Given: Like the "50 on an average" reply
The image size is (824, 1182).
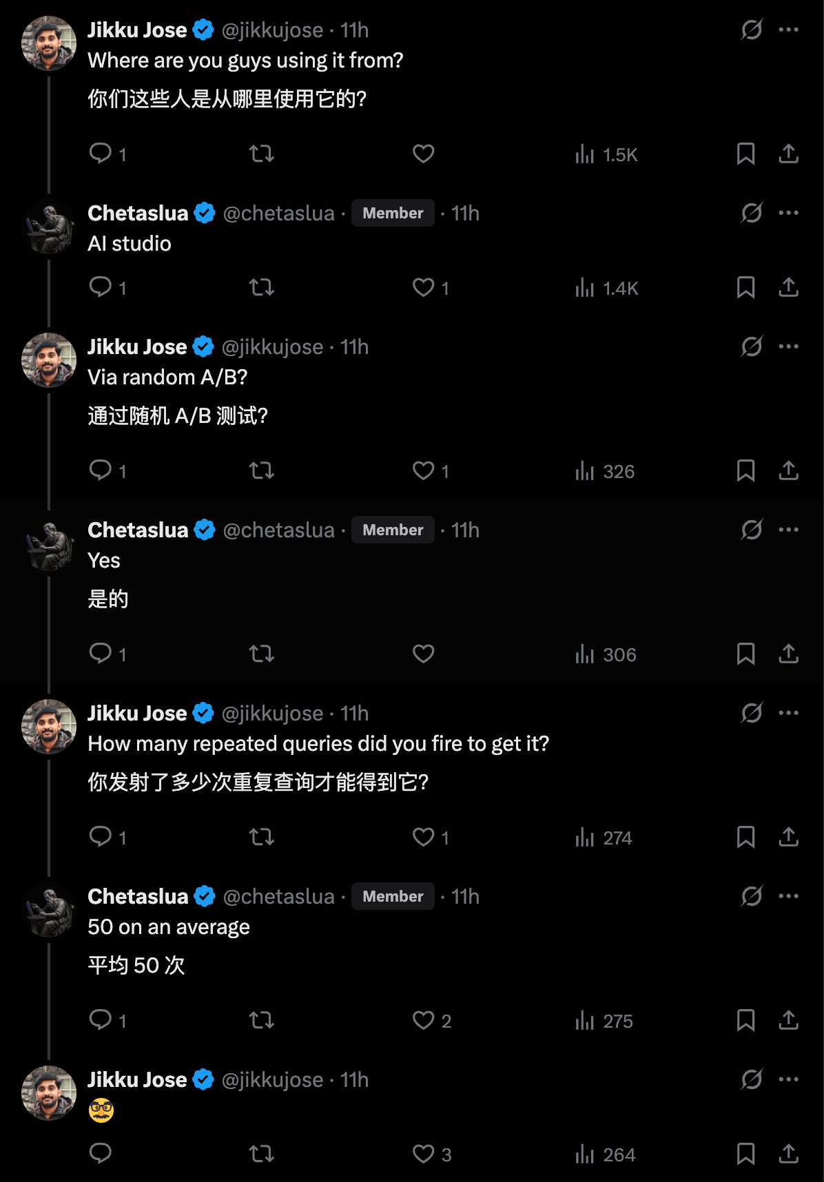Looking at the screenshot, I should (423, 1020).
